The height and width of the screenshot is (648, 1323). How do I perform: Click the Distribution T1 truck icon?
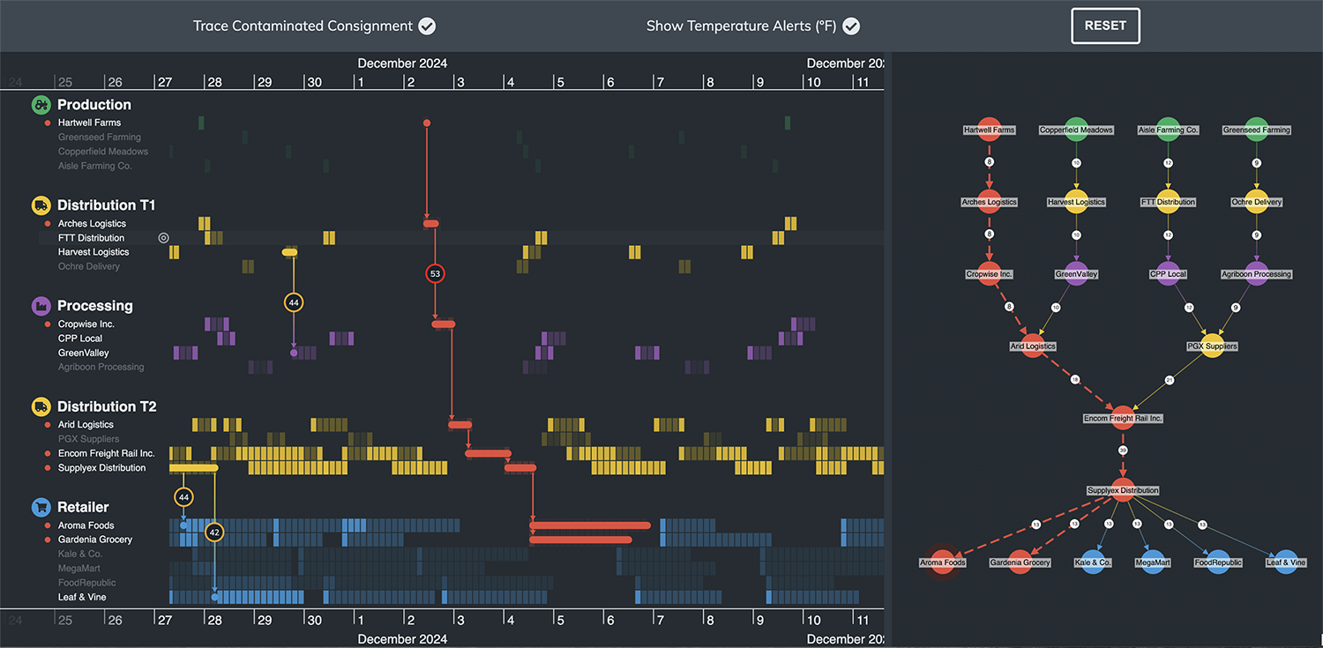click(x=41, y=205)
